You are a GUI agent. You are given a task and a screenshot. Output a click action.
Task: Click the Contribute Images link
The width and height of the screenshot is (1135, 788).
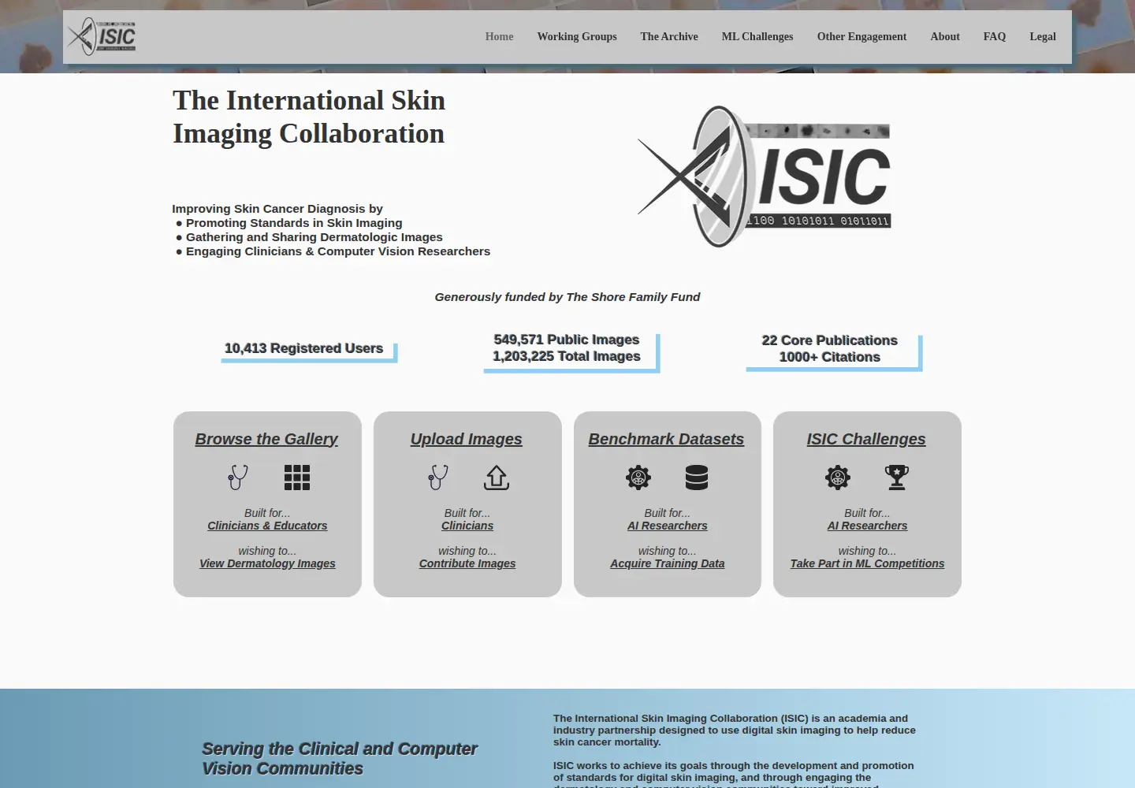tap(467, 563)
